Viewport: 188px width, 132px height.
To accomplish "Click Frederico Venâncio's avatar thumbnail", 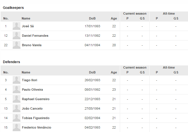I will pos(16,127).
